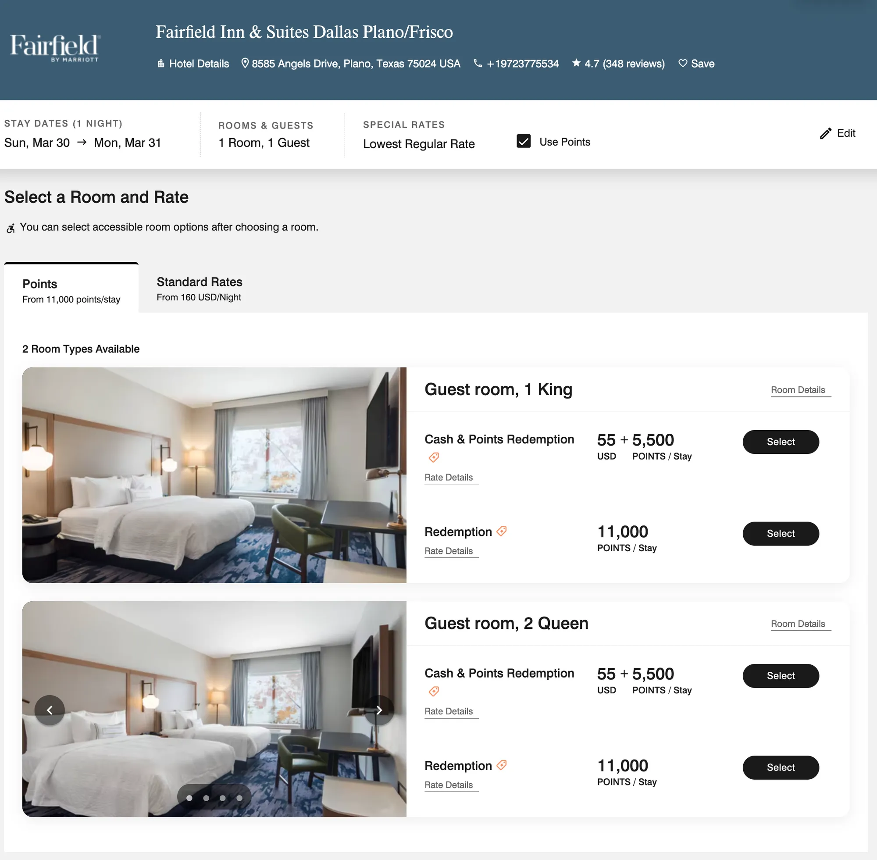This screenshot has width=877, height=860.
Task: Select Cash & Points rate for 2 Queen
Action: point(781,676)
